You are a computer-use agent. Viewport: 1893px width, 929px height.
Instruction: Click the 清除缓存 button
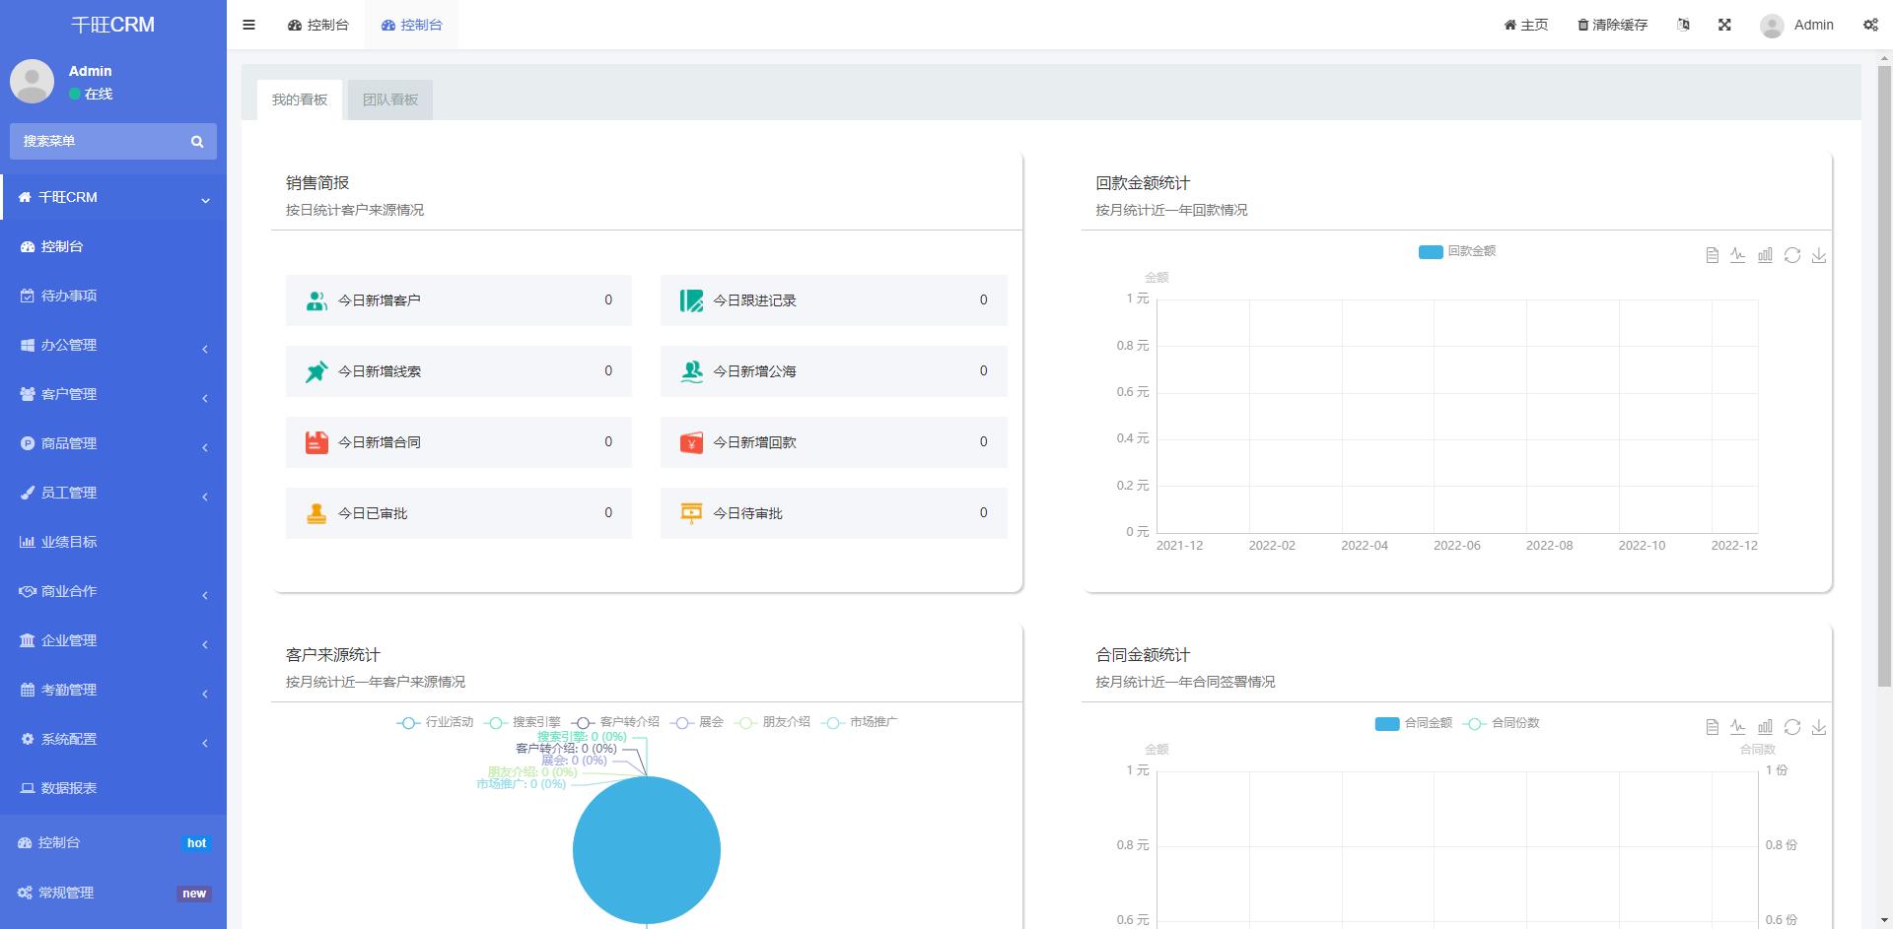pyautogui.click(x=1612, y=25)
